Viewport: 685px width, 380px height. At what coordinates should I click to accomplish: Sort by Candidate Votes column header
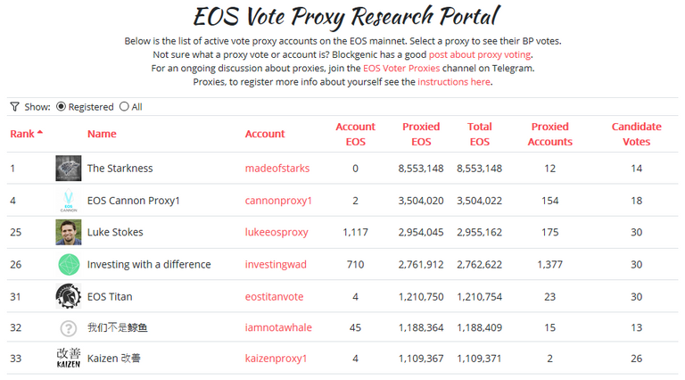[636, 134]
